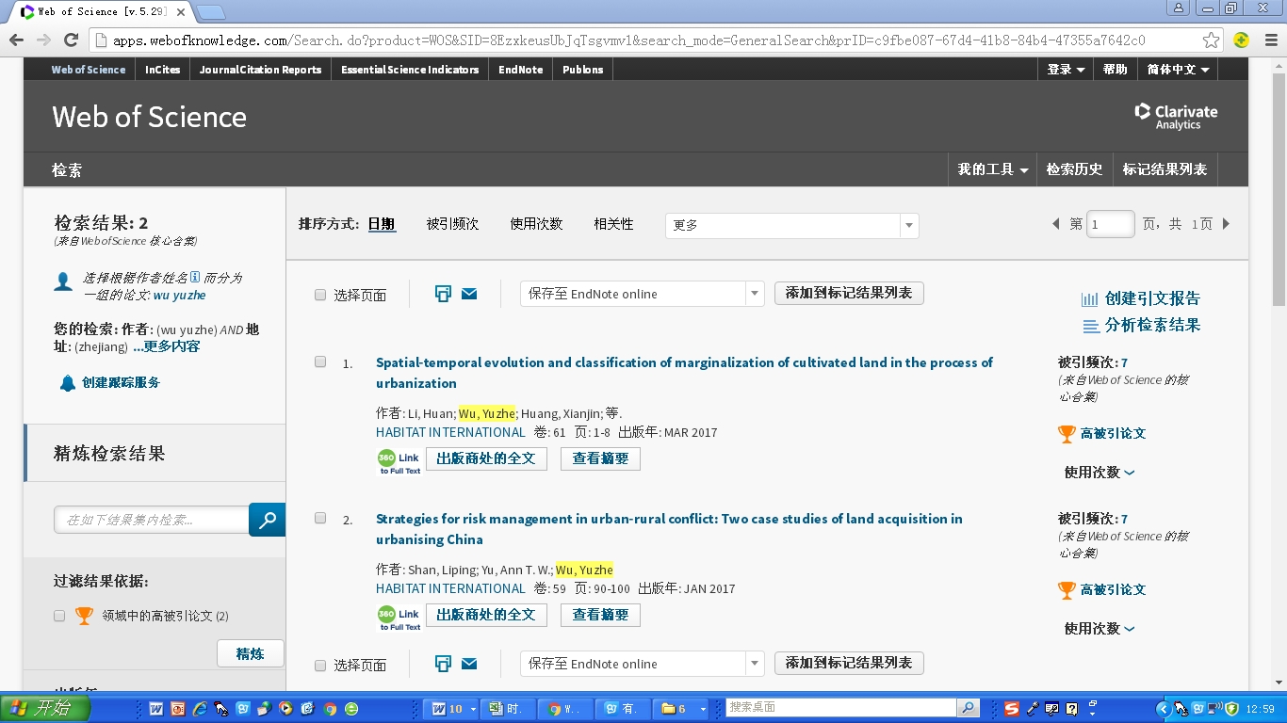Click the 搜索桌面 taskbar search box
The width and height of the screenshot is (1287, 723).
click(x=841, y=708)
